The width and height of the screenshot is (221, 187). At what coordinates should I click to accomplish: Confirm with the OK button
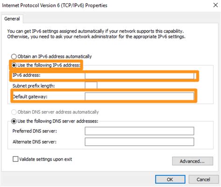pyautogui.click(x=170, y=179)
